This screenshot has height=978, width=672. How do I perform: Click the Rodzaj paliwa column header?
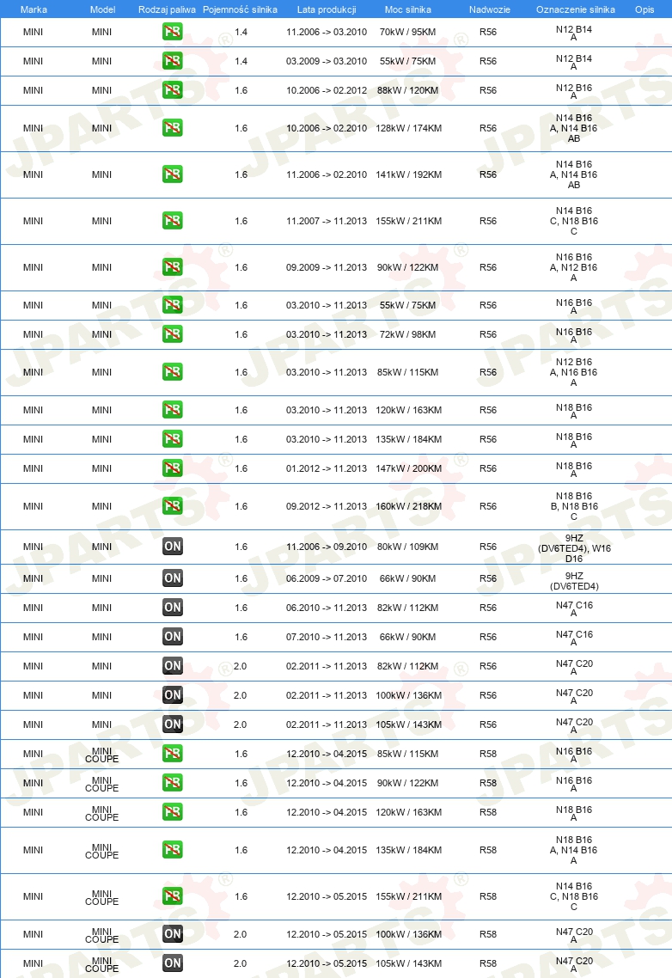pyautogui.click(x=167, y=9)
